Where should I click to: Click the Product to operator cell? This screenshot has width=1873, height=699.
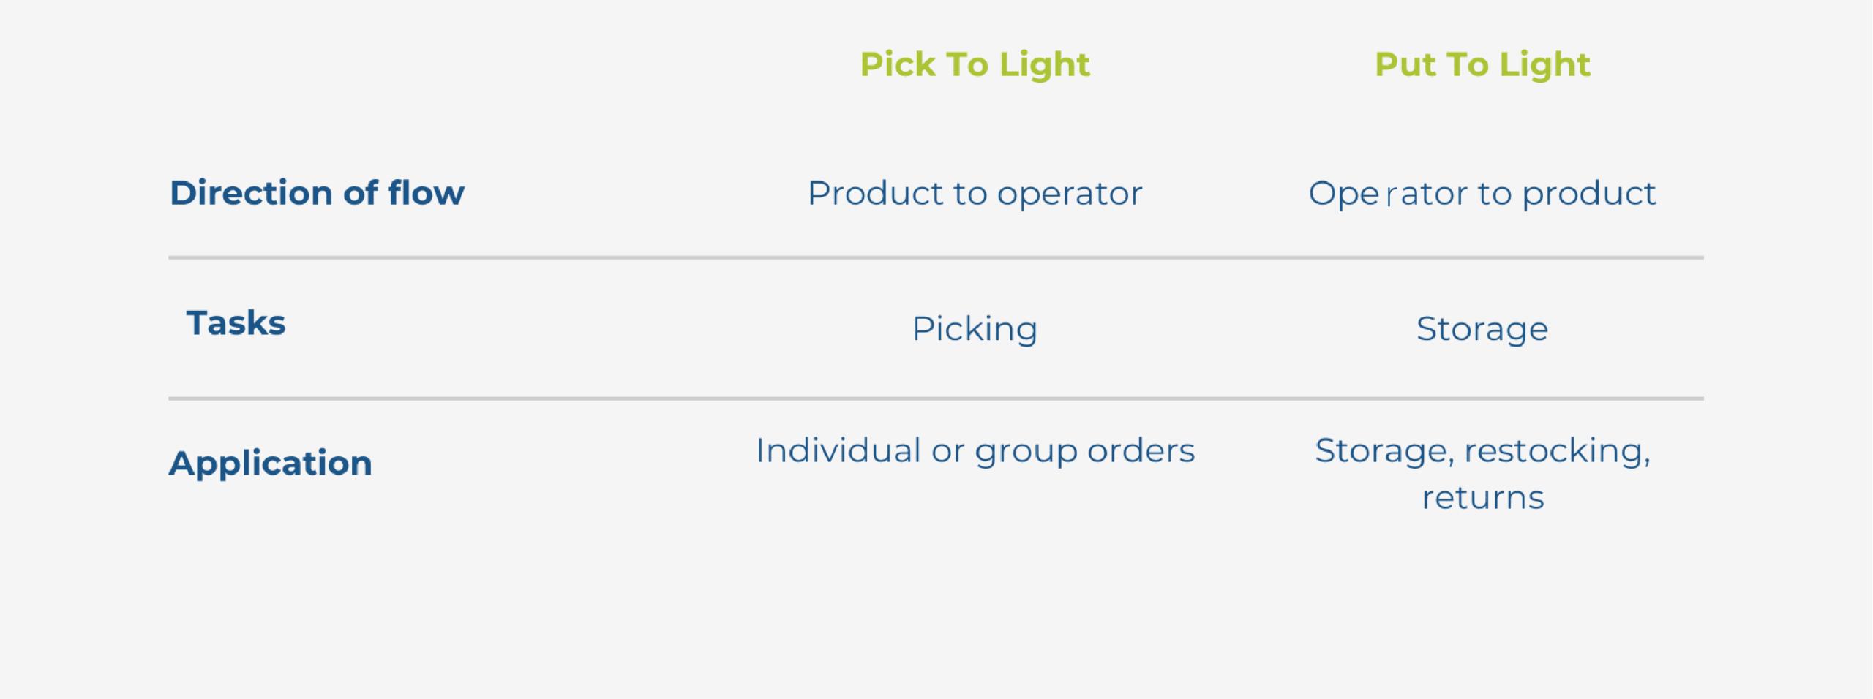pos(975,194)
